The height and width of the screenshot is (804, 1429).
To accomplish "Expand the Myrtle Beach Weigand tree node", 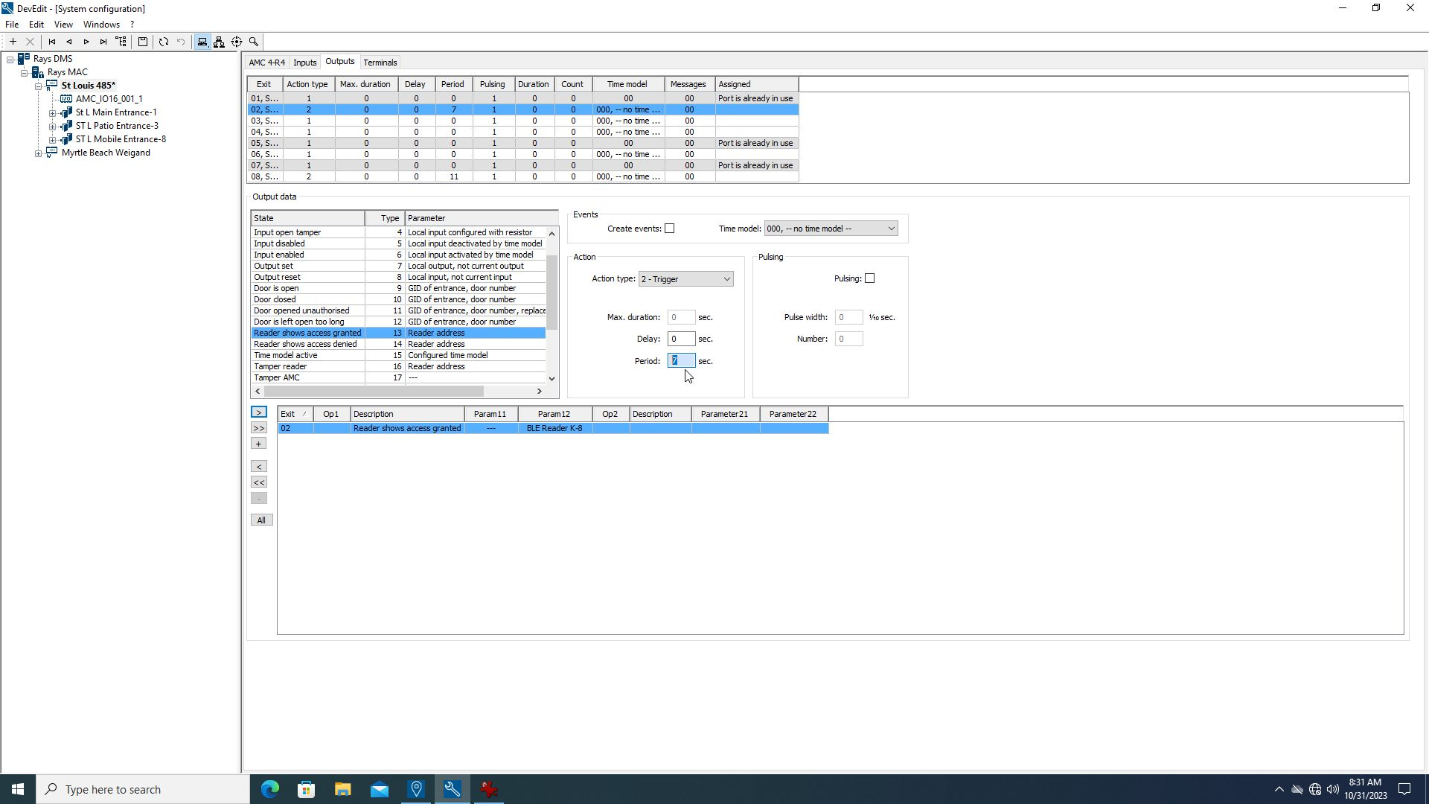I will [39, 153].
